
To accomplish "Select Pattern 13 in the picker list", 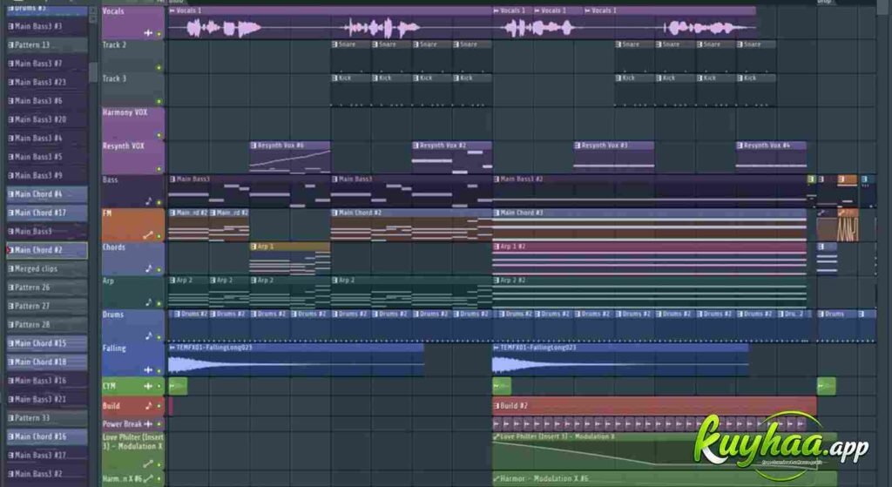I will click(x=47, y=45).
